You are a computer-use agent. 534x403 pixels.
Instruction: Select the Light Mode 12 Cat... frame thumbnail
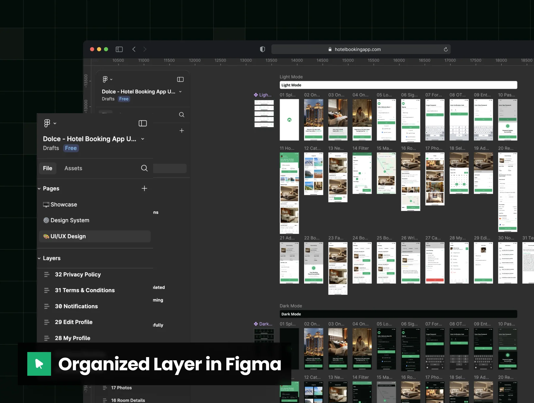tap(314, 174)
